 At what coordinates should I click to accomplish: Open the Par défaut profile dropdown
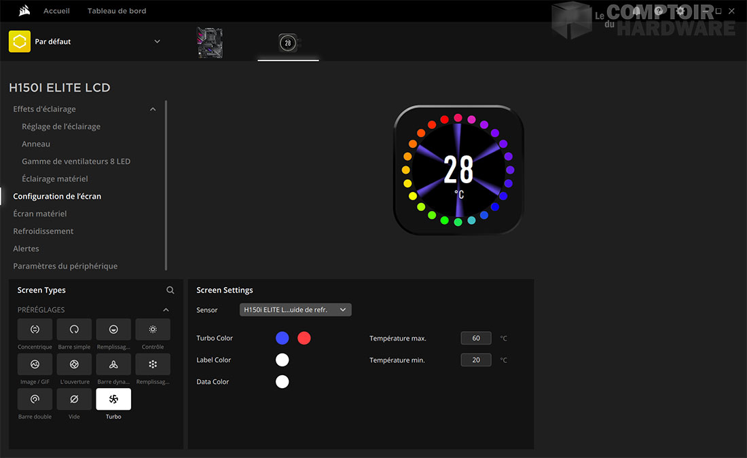point(157,41)
